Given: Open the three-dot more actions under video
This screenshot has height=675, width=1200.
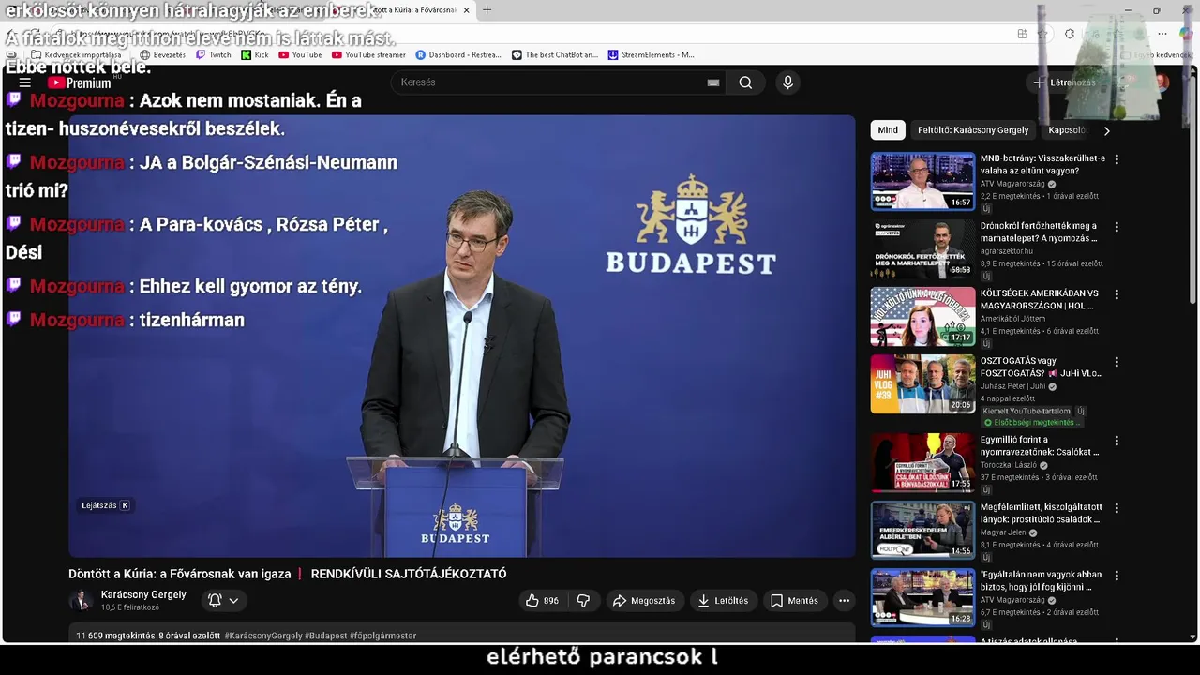Looking at the screenshot, I should (x=844, y=601).
